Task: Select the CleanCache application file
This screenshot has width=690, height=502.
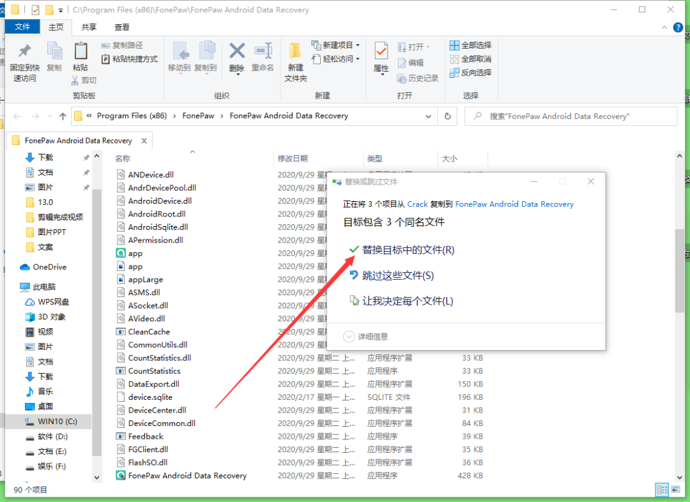Action: point(149,331)
